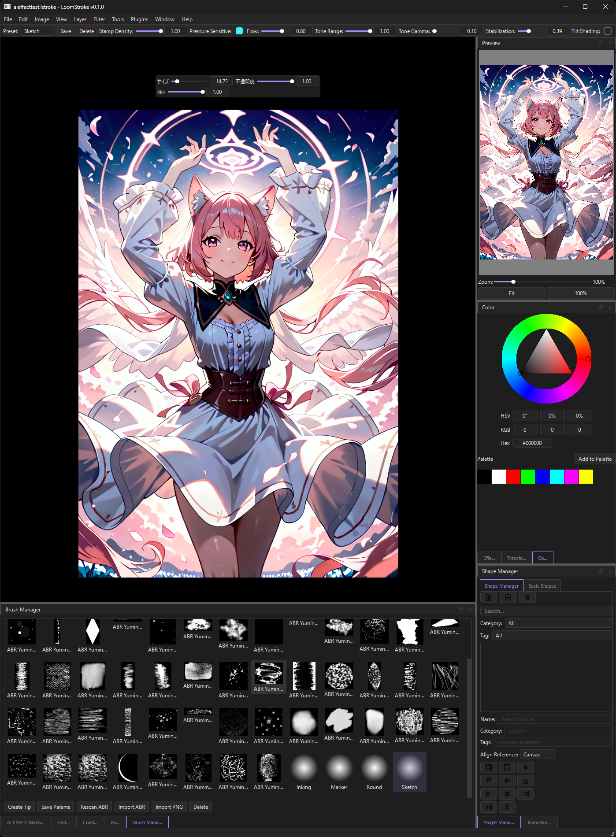Close the Preview panel
Viewport: 616px width, 837px height.
click(610, 43)
